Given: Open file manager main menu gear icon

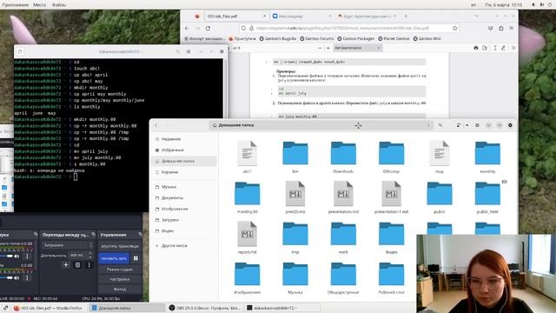Looking at the screenshot, I should 510,125.
